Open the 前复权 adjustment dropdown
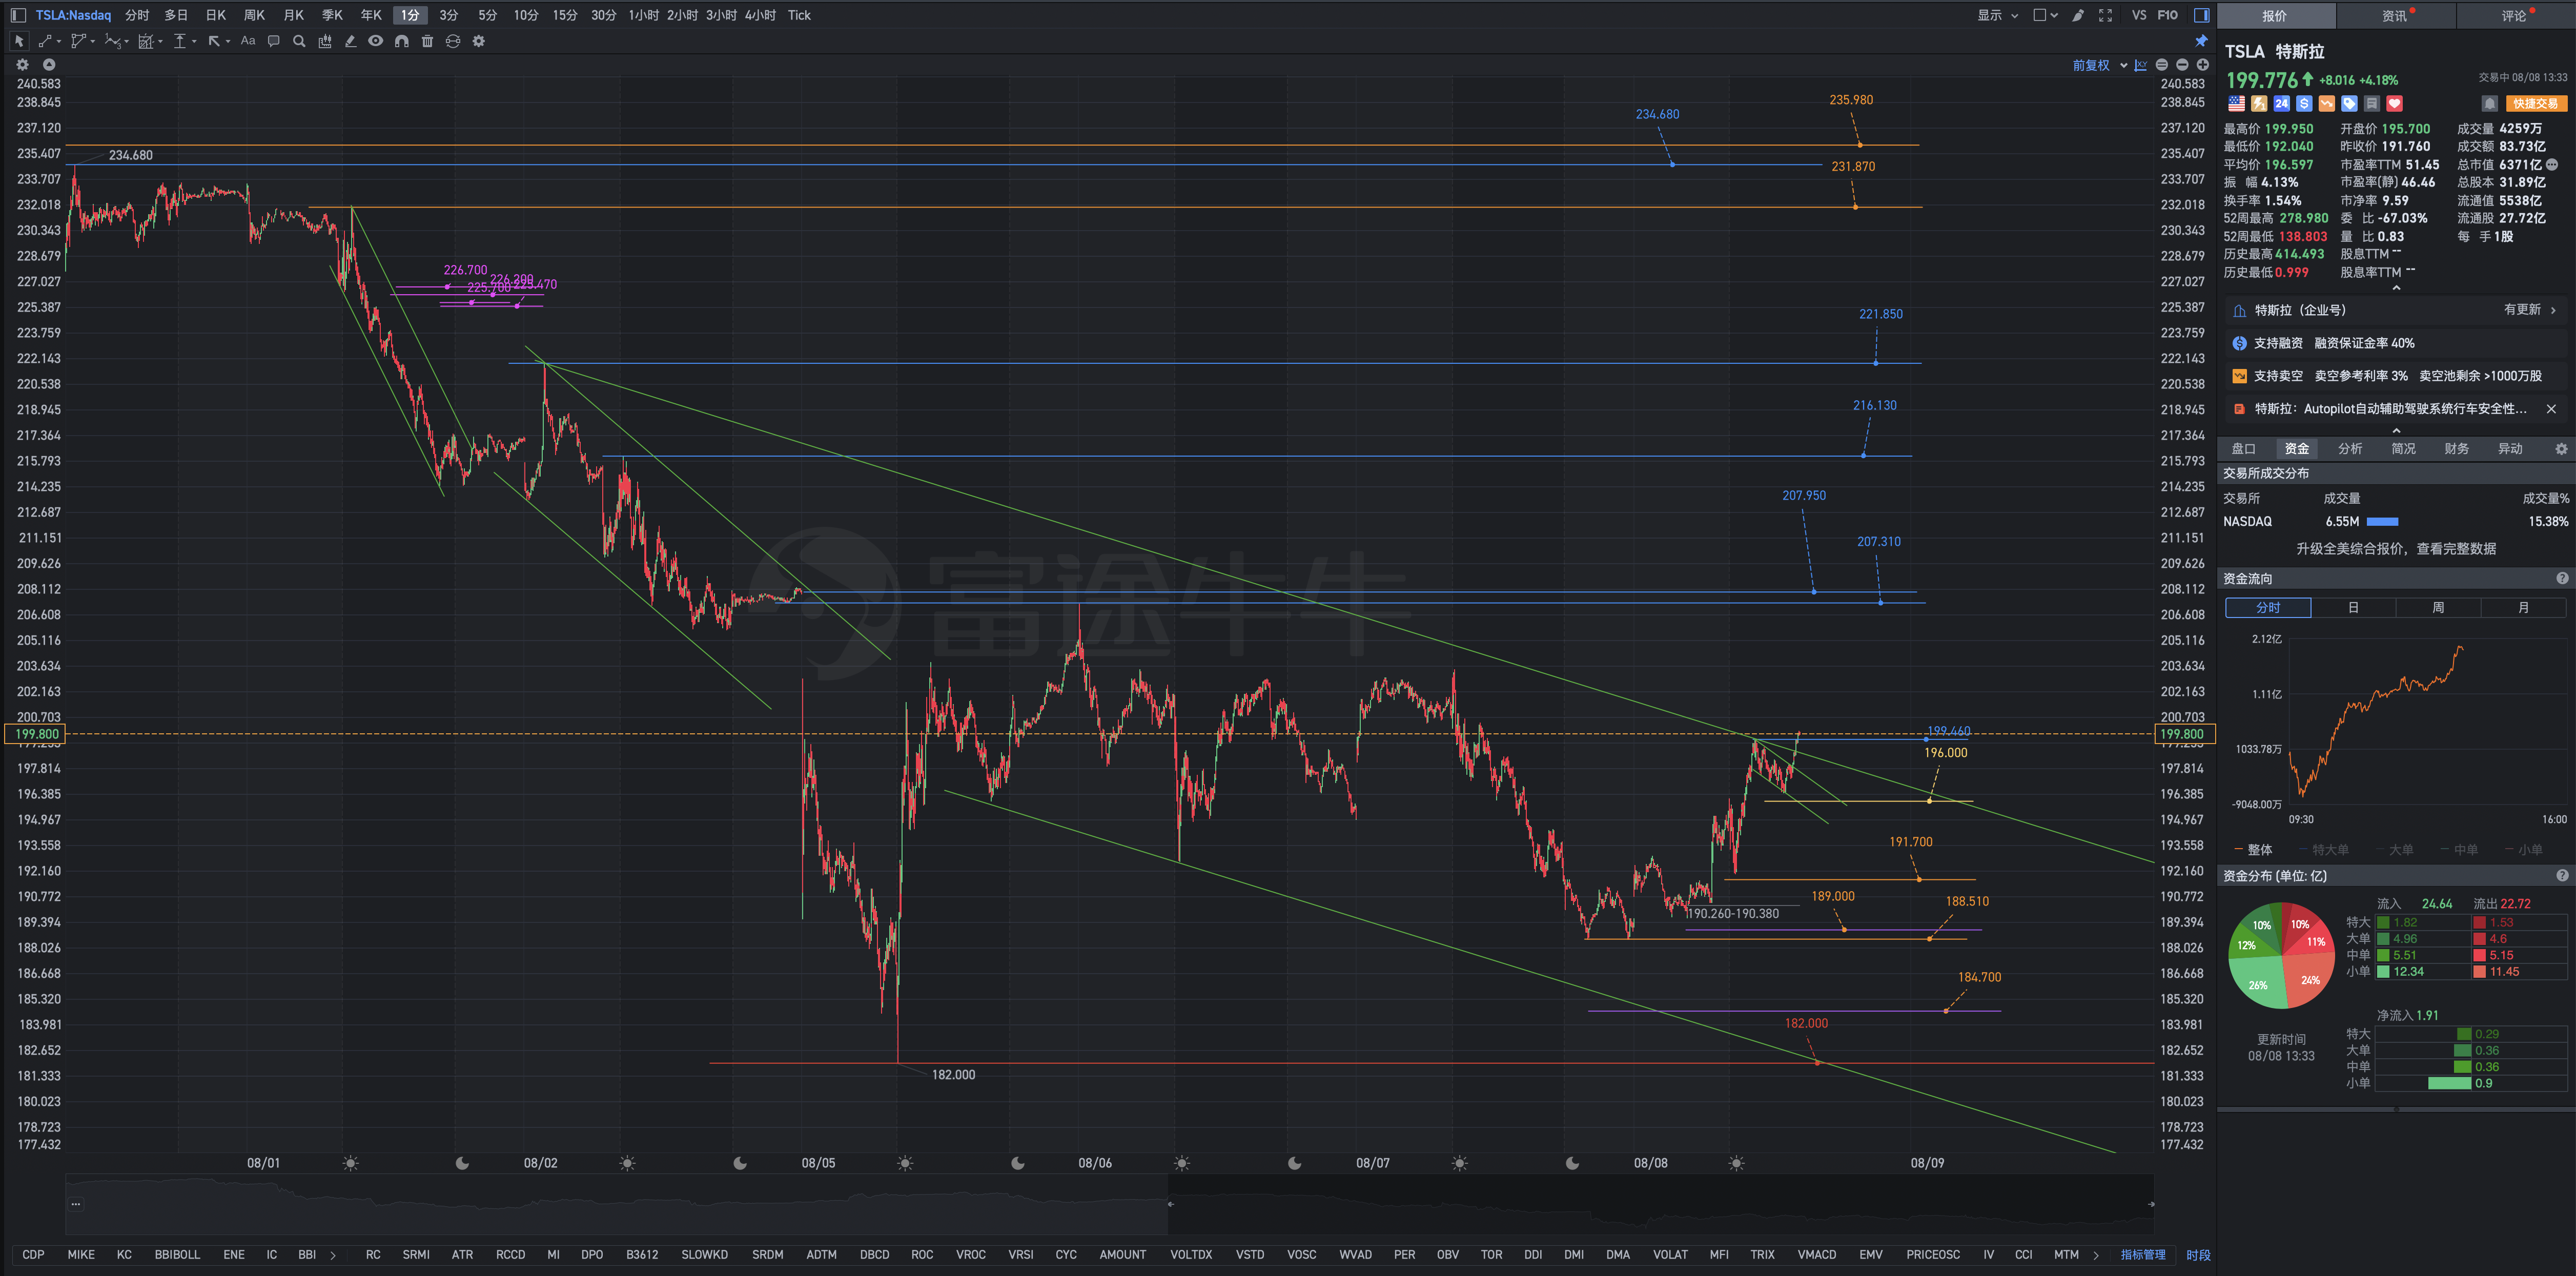Image resolution: width=2576 pixels, height=1276 pixels. [x=2099, y=65]
